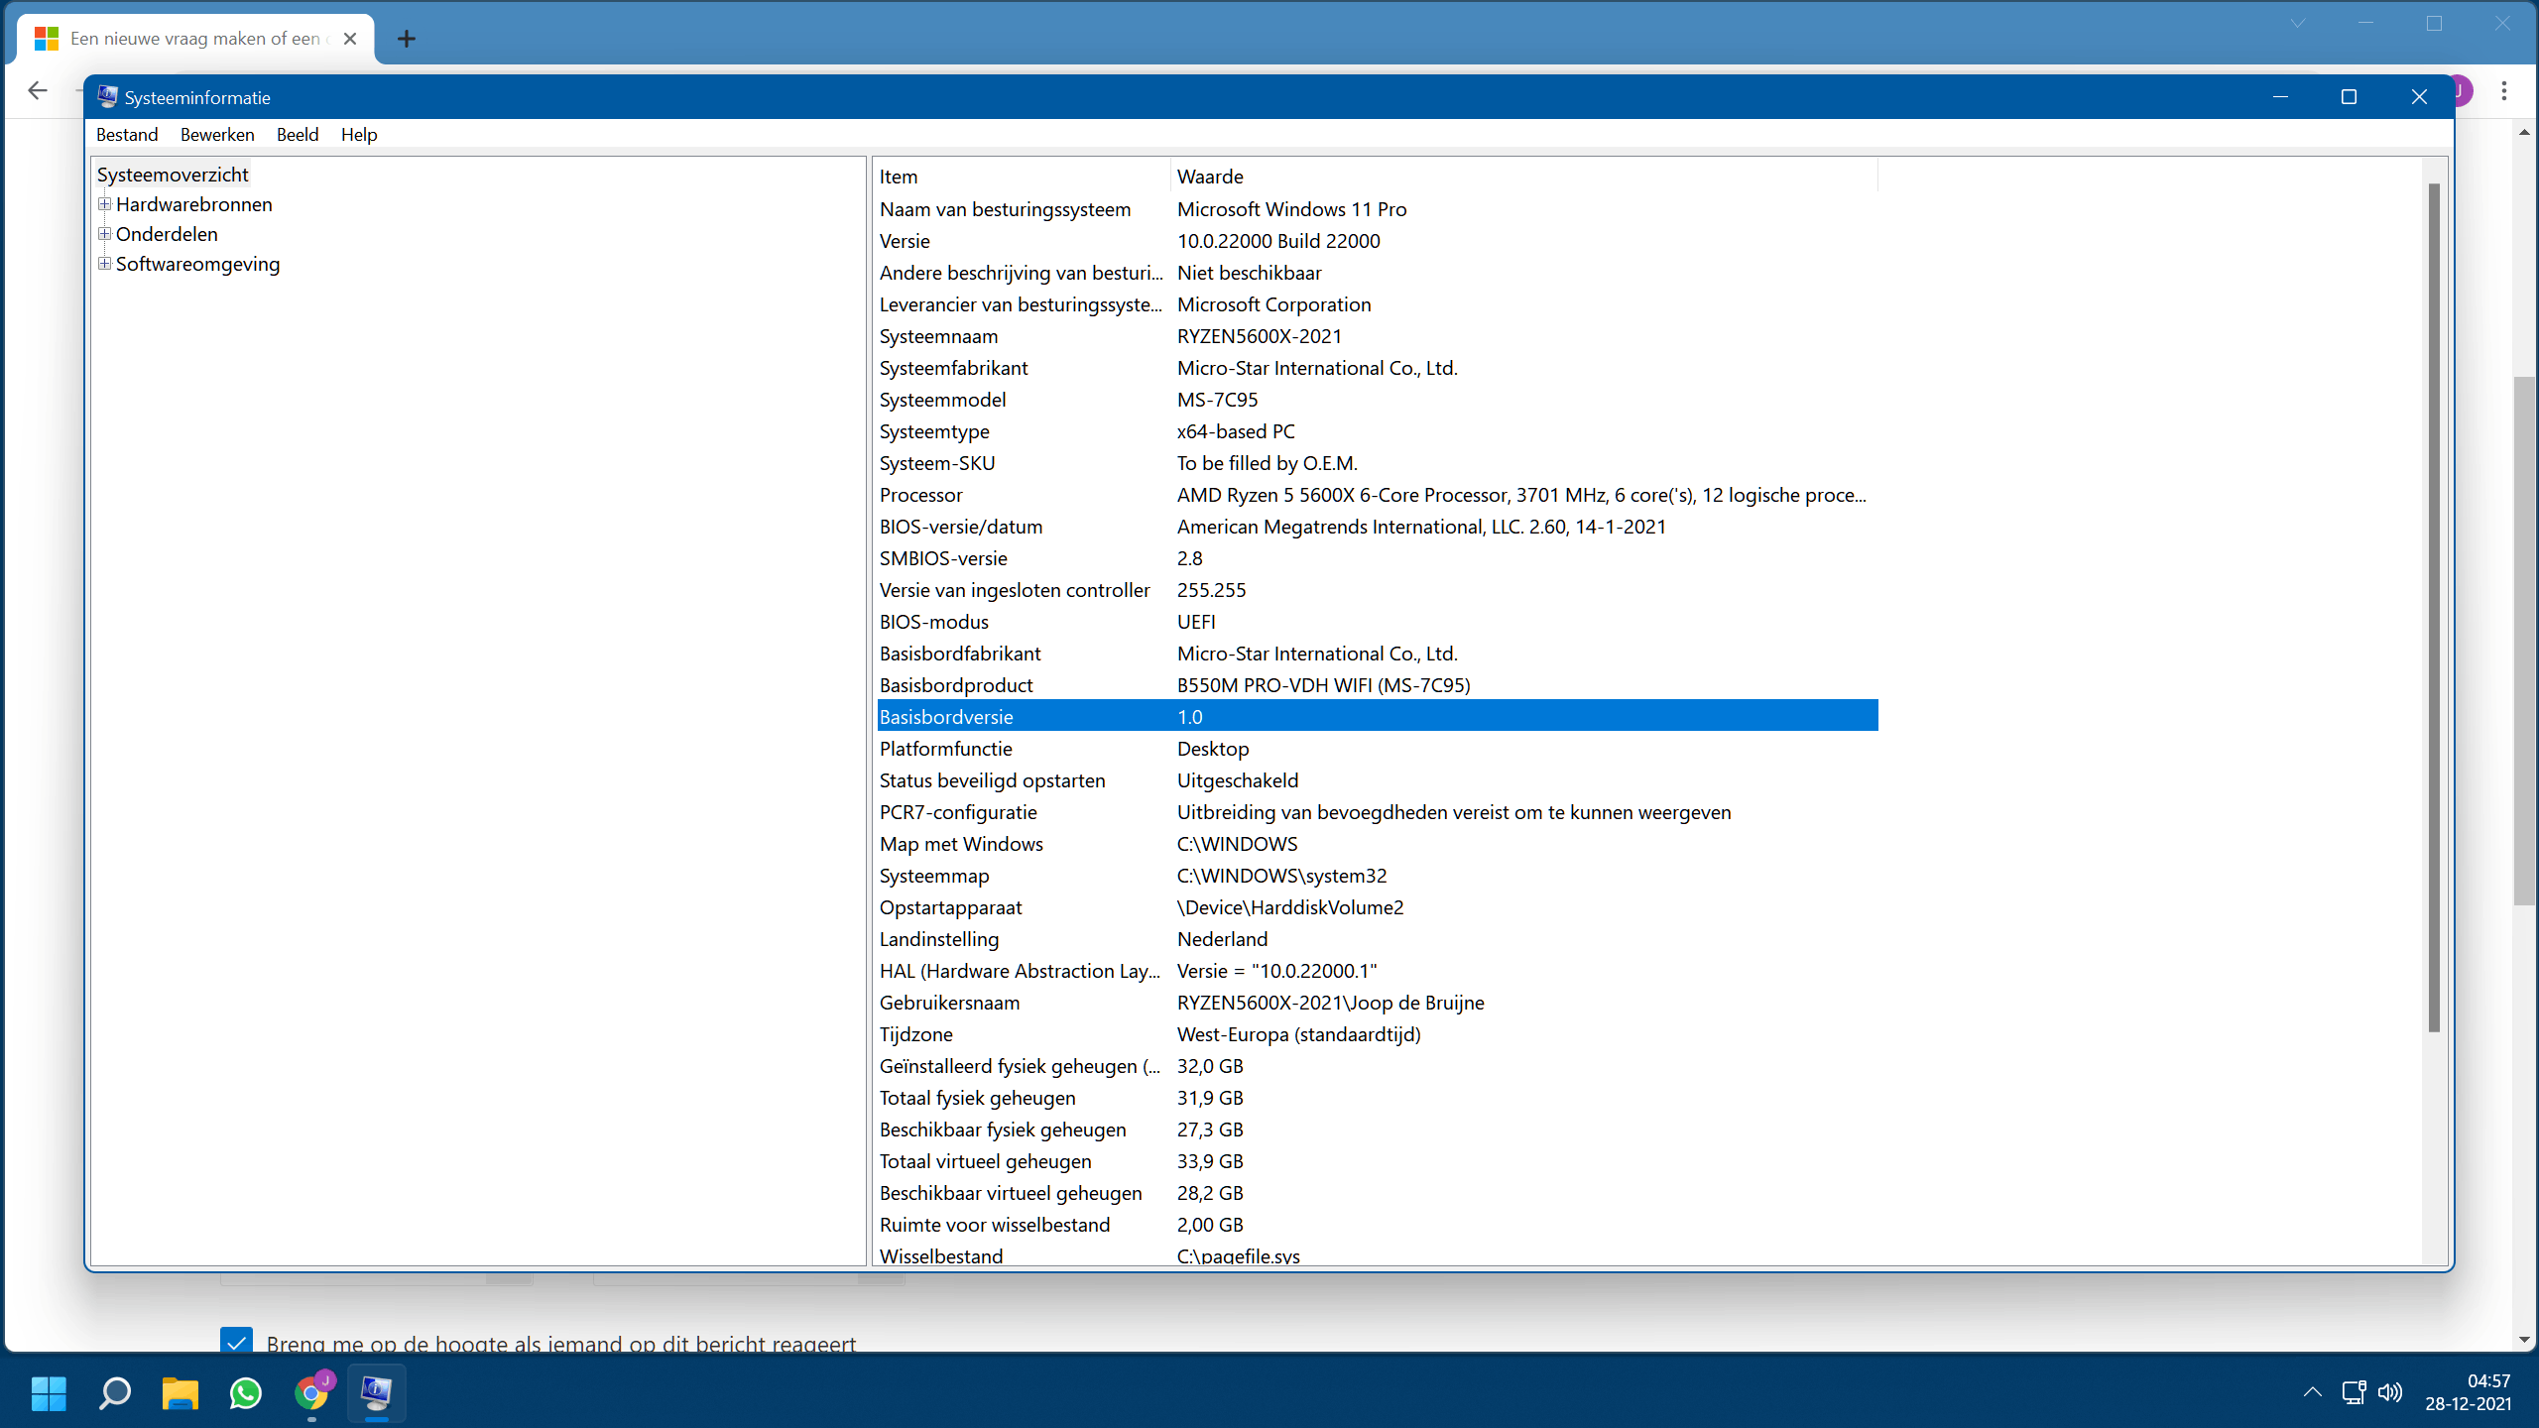2539x1428 pixels.
Task: Toggle 'Breng me op de hoogte' checkbox
Action: pos(236,1341)
